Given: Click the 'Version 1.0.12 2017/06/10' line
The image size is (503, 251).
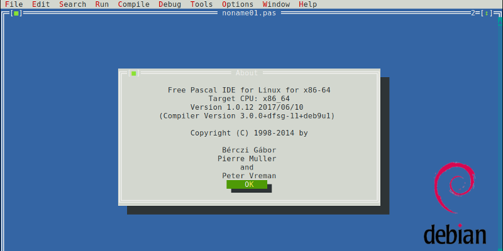Looking at the screenshot, I should point(246,107).
